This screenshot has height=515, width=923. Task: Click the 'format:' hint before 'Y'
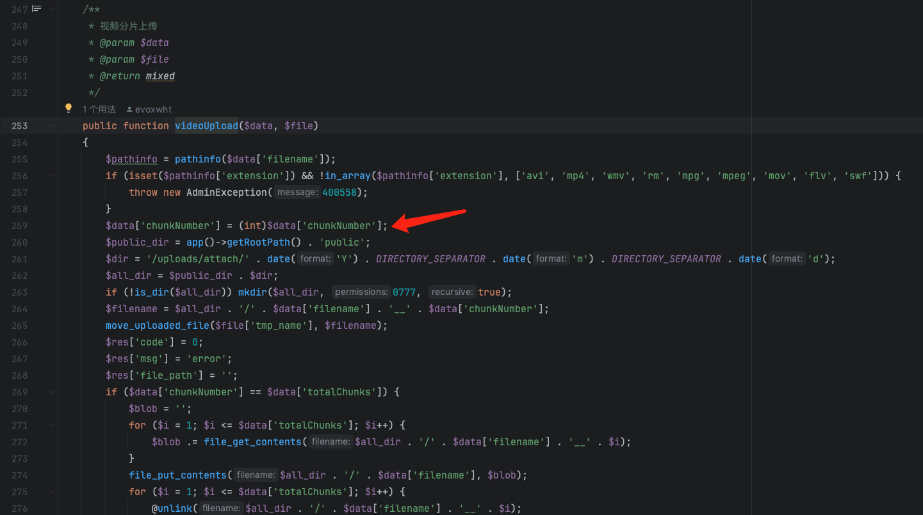point(315,259)
